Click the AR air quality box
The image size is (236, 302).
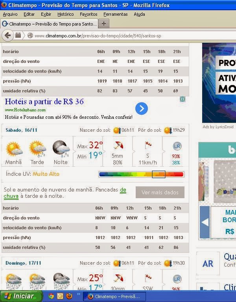(x=208, y=263)
